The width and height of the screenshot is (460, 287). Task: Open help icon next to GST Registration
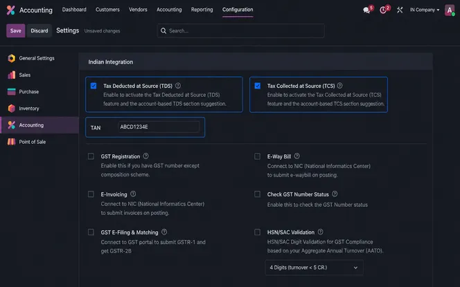tap(145, 156)
